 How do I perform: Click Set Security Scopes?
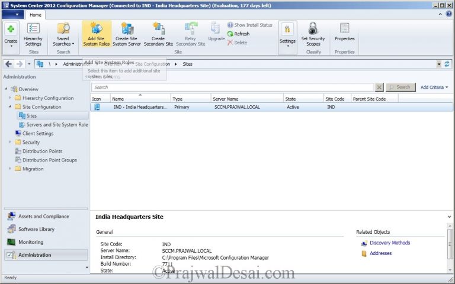(313, 35)
